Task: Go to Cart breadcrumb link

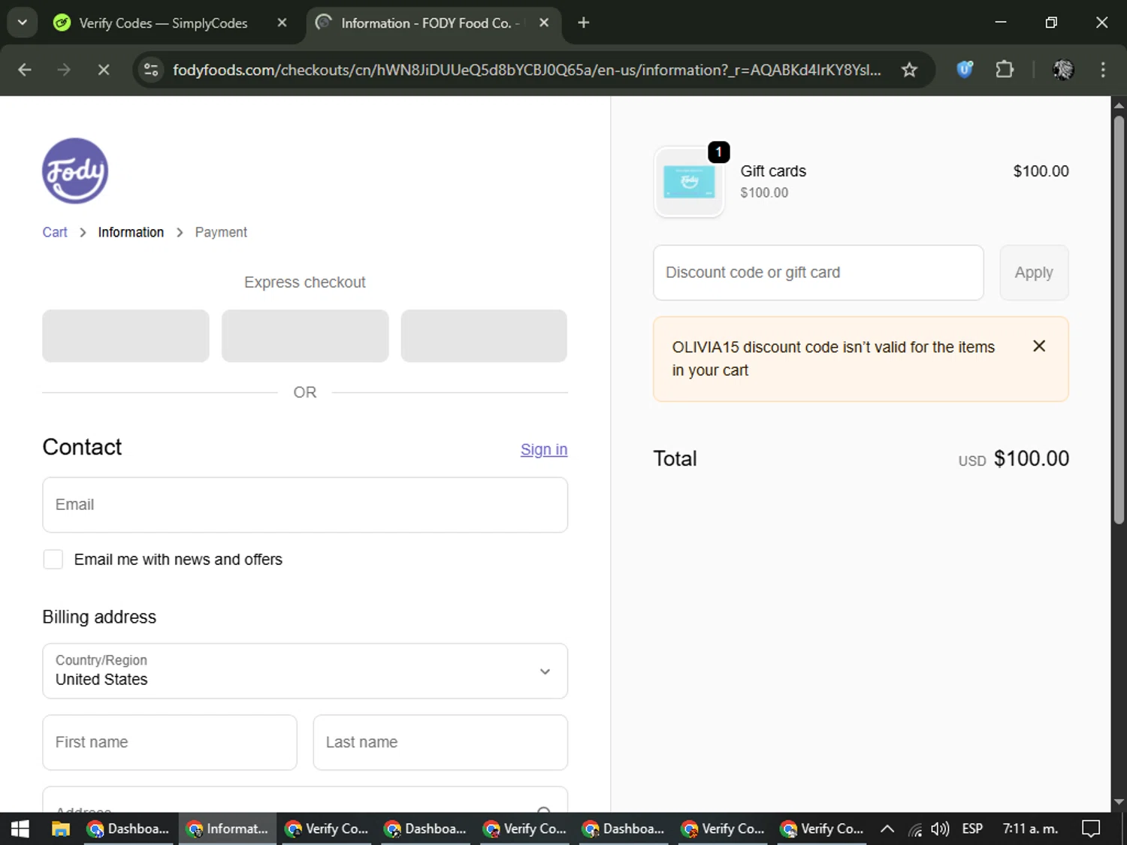Action: [x=55, y=232]
